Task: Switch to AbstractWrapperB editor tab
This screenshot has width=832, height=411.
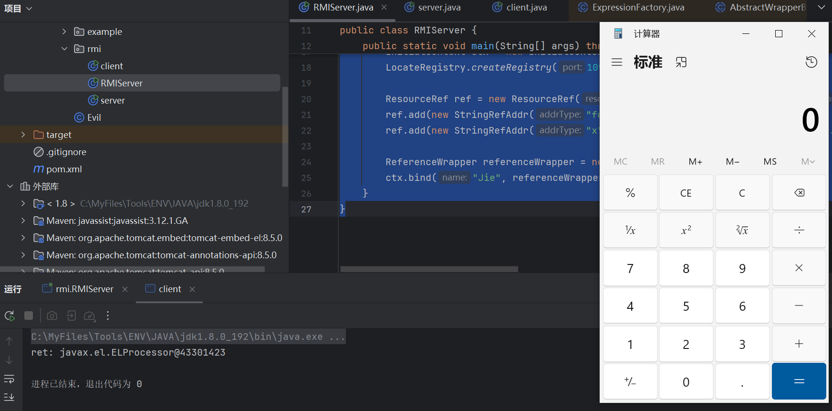Action: pyautogui.click(x=761, y=7)
